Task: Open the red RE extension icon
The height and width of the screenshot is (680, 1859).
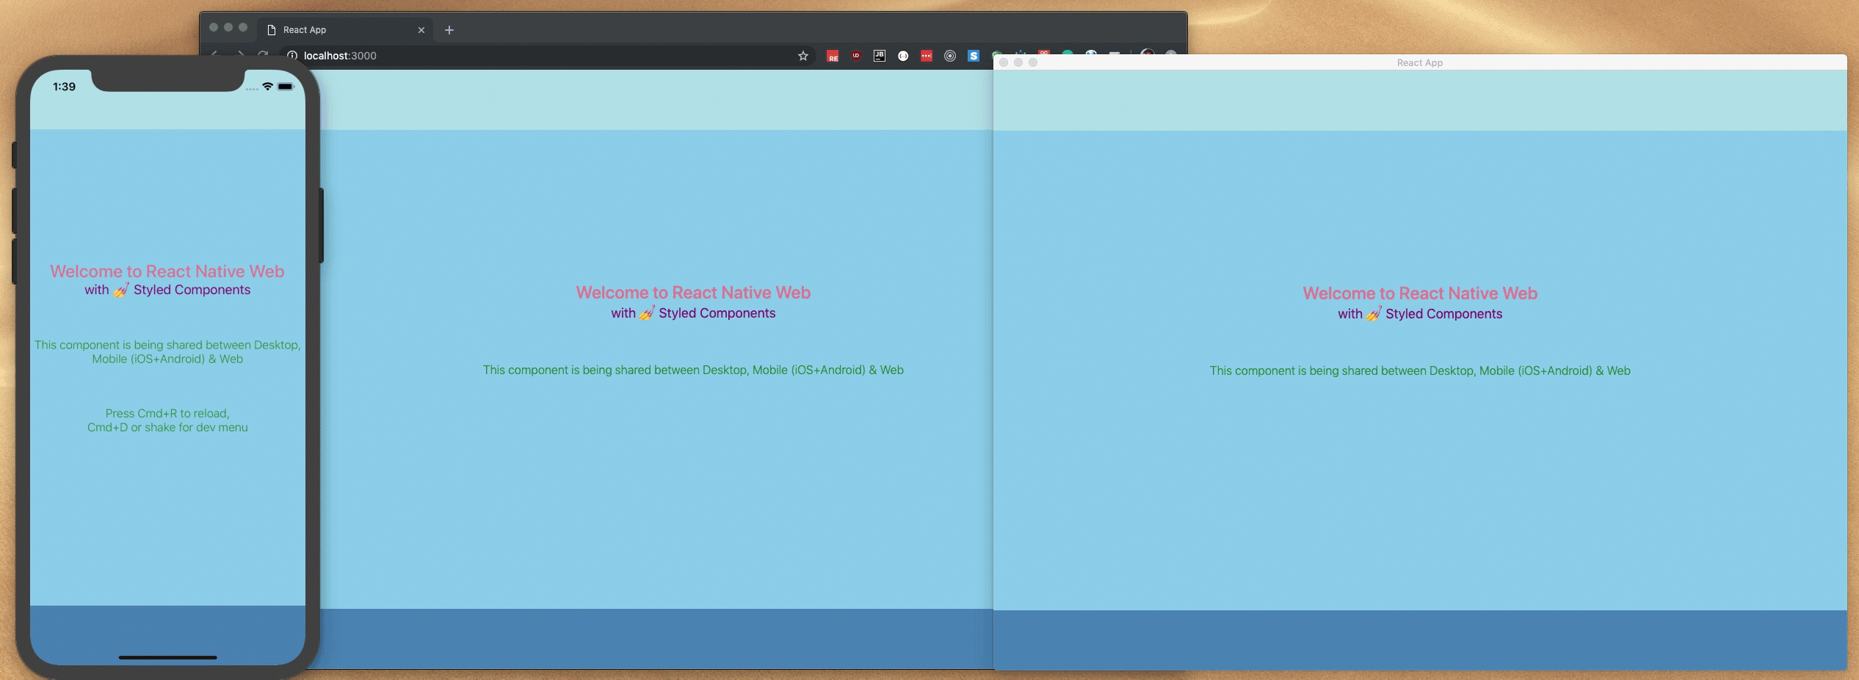Action: click(833, 56)
